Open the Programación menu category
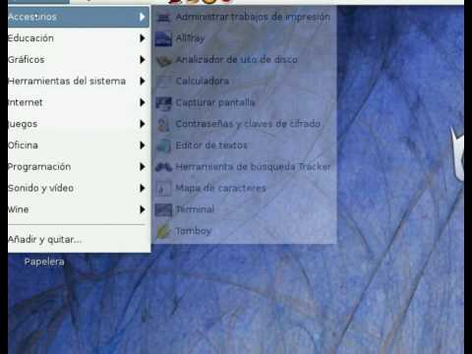Image resolution: width=472 pixels, height=354 pixels. click(79, 167)
